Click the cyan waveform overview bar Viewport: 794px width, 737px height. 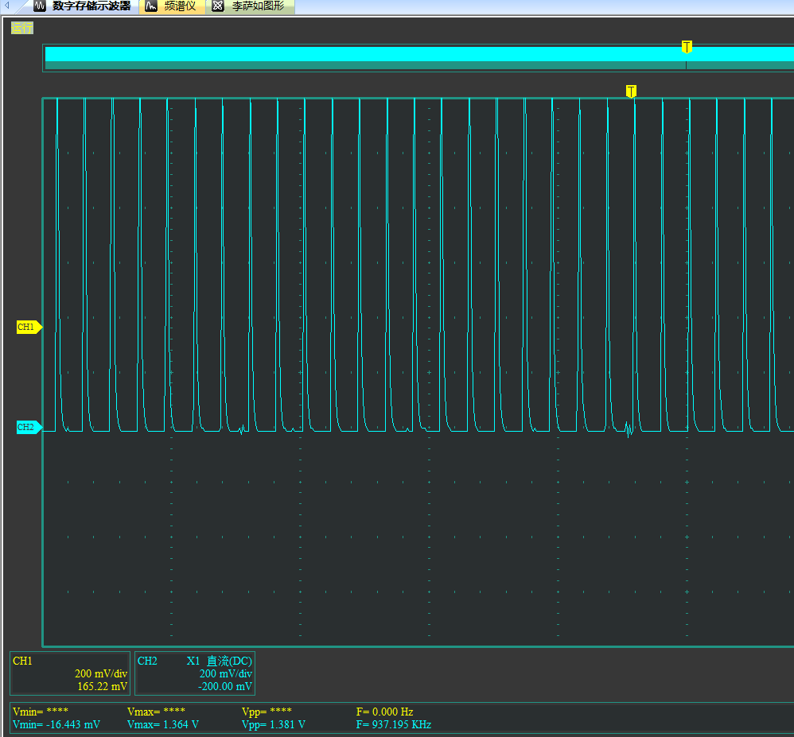pos(358,55)
